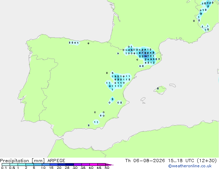The height and width of the screenshot is (169, 219).
Task: Click the Ibiza island outline
Action: click(x=143, y=99)
